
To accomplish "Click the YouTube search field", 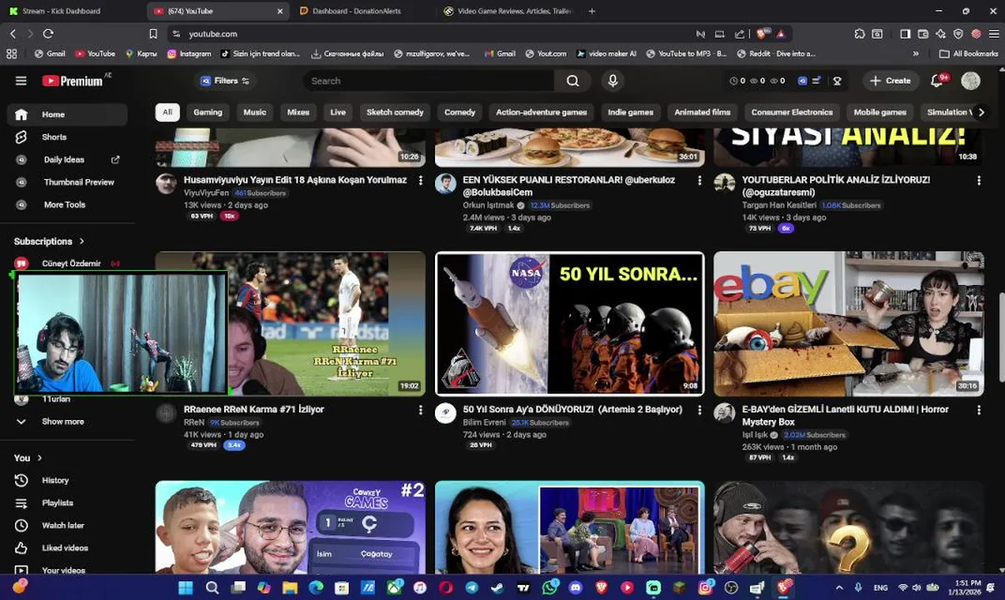I will [x=429, y=81].
